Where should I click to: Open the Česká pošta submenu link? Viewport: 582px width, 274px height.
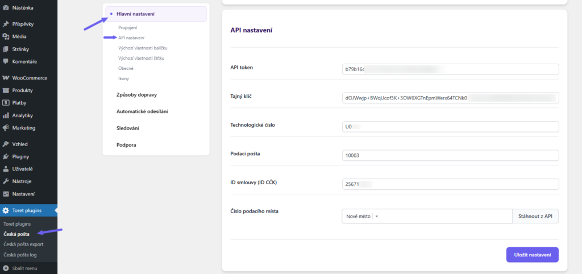[x=16, y=234]
